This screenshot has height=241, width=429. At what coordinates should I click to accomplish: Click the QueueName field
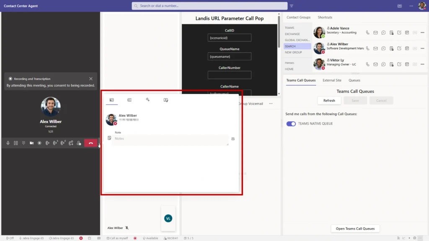pos(229,56)
